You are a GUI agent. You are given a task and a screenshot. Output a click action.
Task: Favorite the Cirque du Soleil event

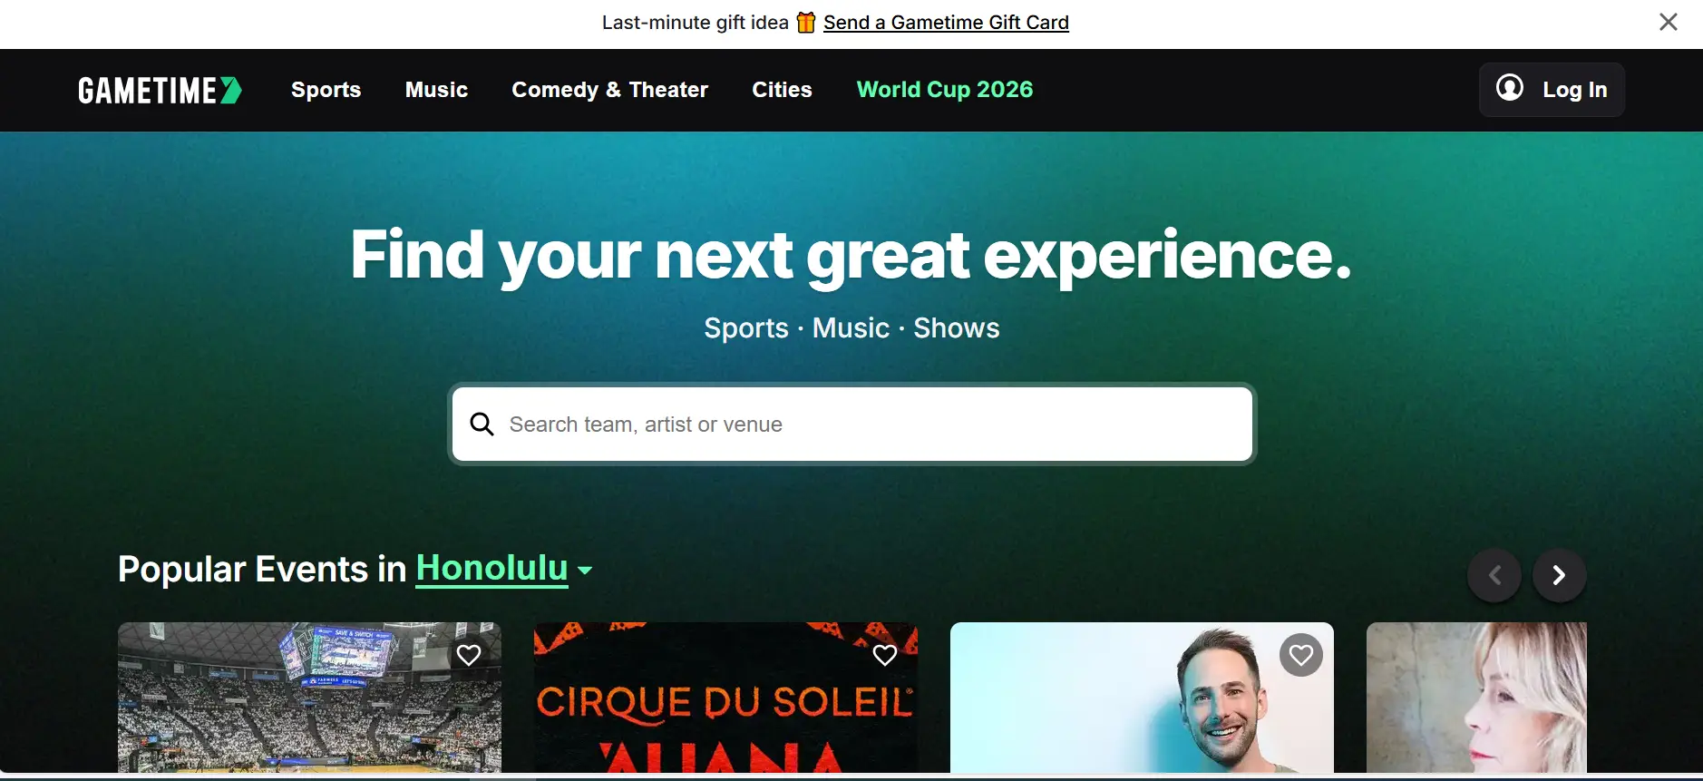[x=884, y=655]
